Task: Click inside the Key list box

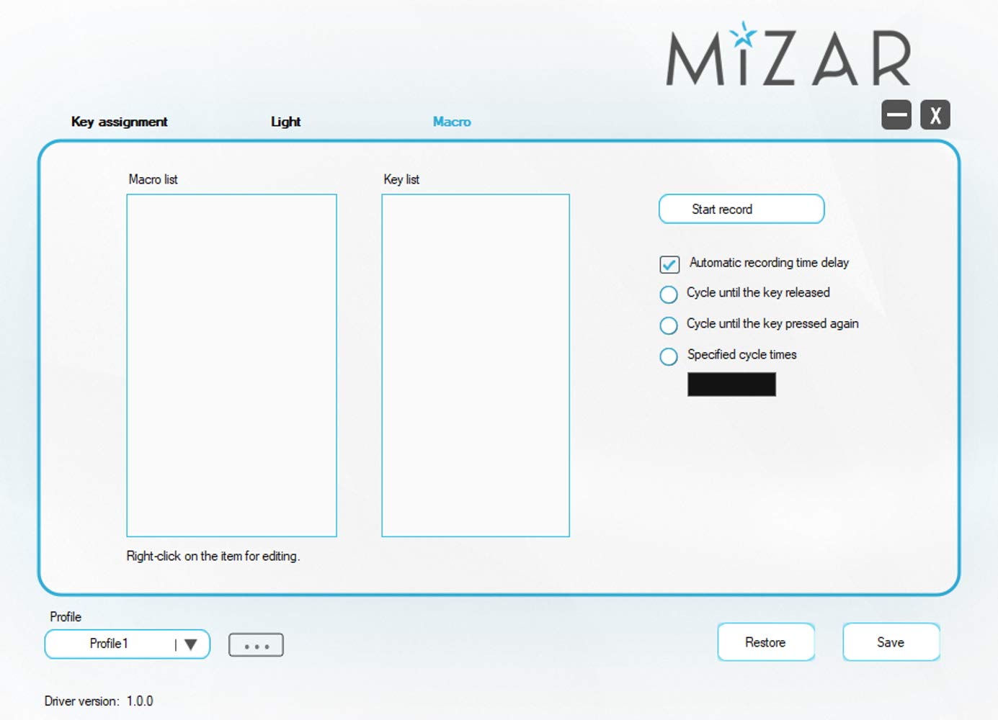Action: pos(476,365)
